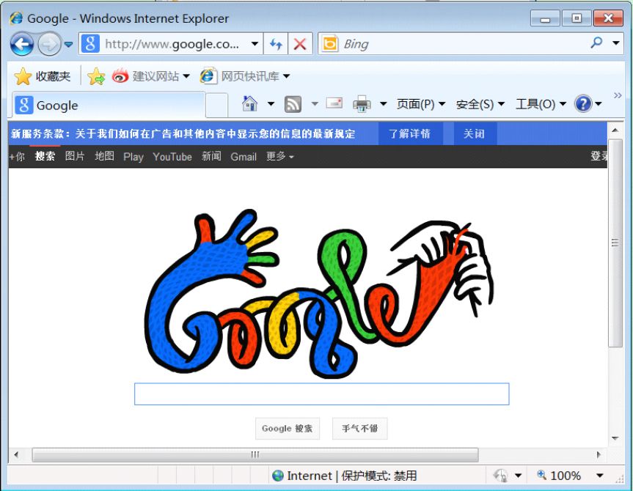
Task: Click the magnifier search icon
Action: coord(596,43)
